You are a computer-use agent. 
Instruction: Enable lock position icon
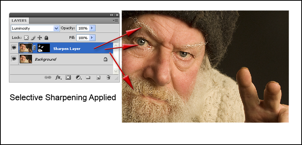coord(39,38)
